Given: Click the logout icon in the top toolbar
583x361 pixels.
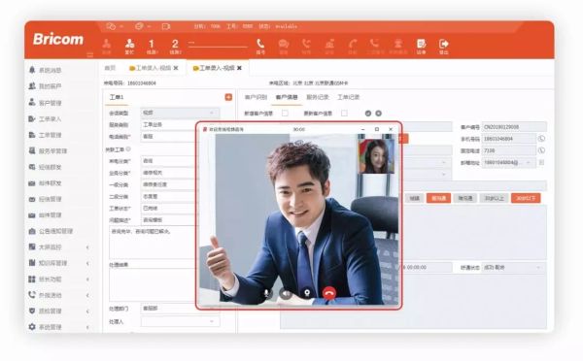Looking at the screenshot, I should [x=444, y=47].
